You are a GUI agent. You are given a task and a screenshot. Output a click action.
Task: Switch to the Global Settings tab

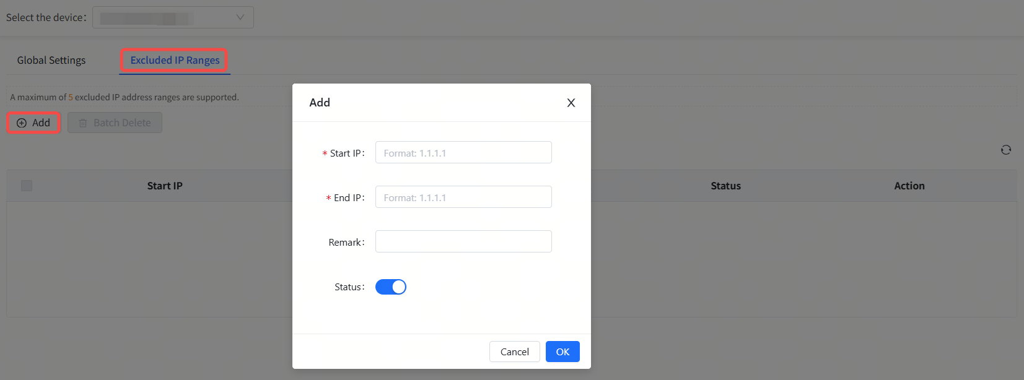coord(51,60)
